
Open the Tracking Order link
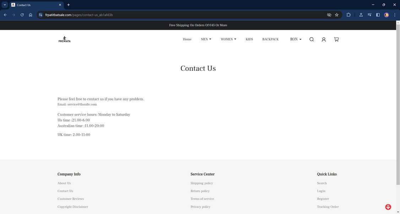pyautogui.click(x=327, y=207)
